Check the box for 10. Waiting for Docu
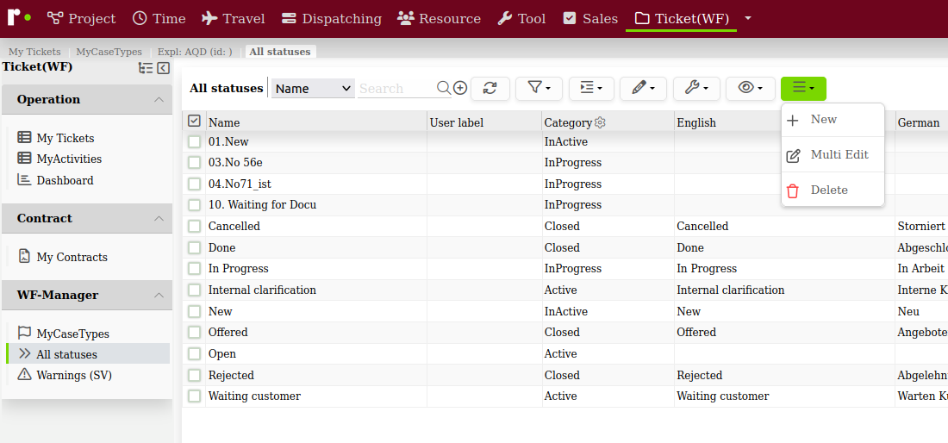The width and height of the screenshot is (948, 443). 194,205
